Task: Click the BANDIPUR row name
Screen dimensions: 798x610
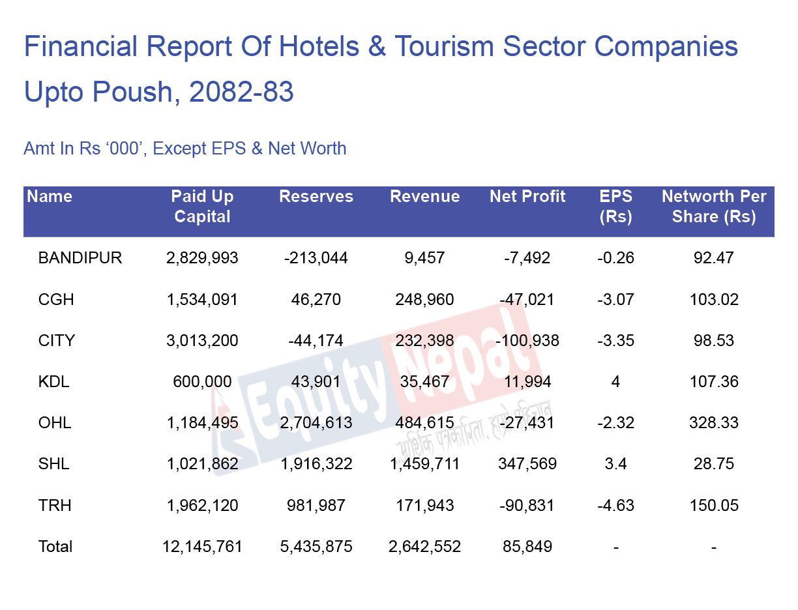Action: point(80,258)
